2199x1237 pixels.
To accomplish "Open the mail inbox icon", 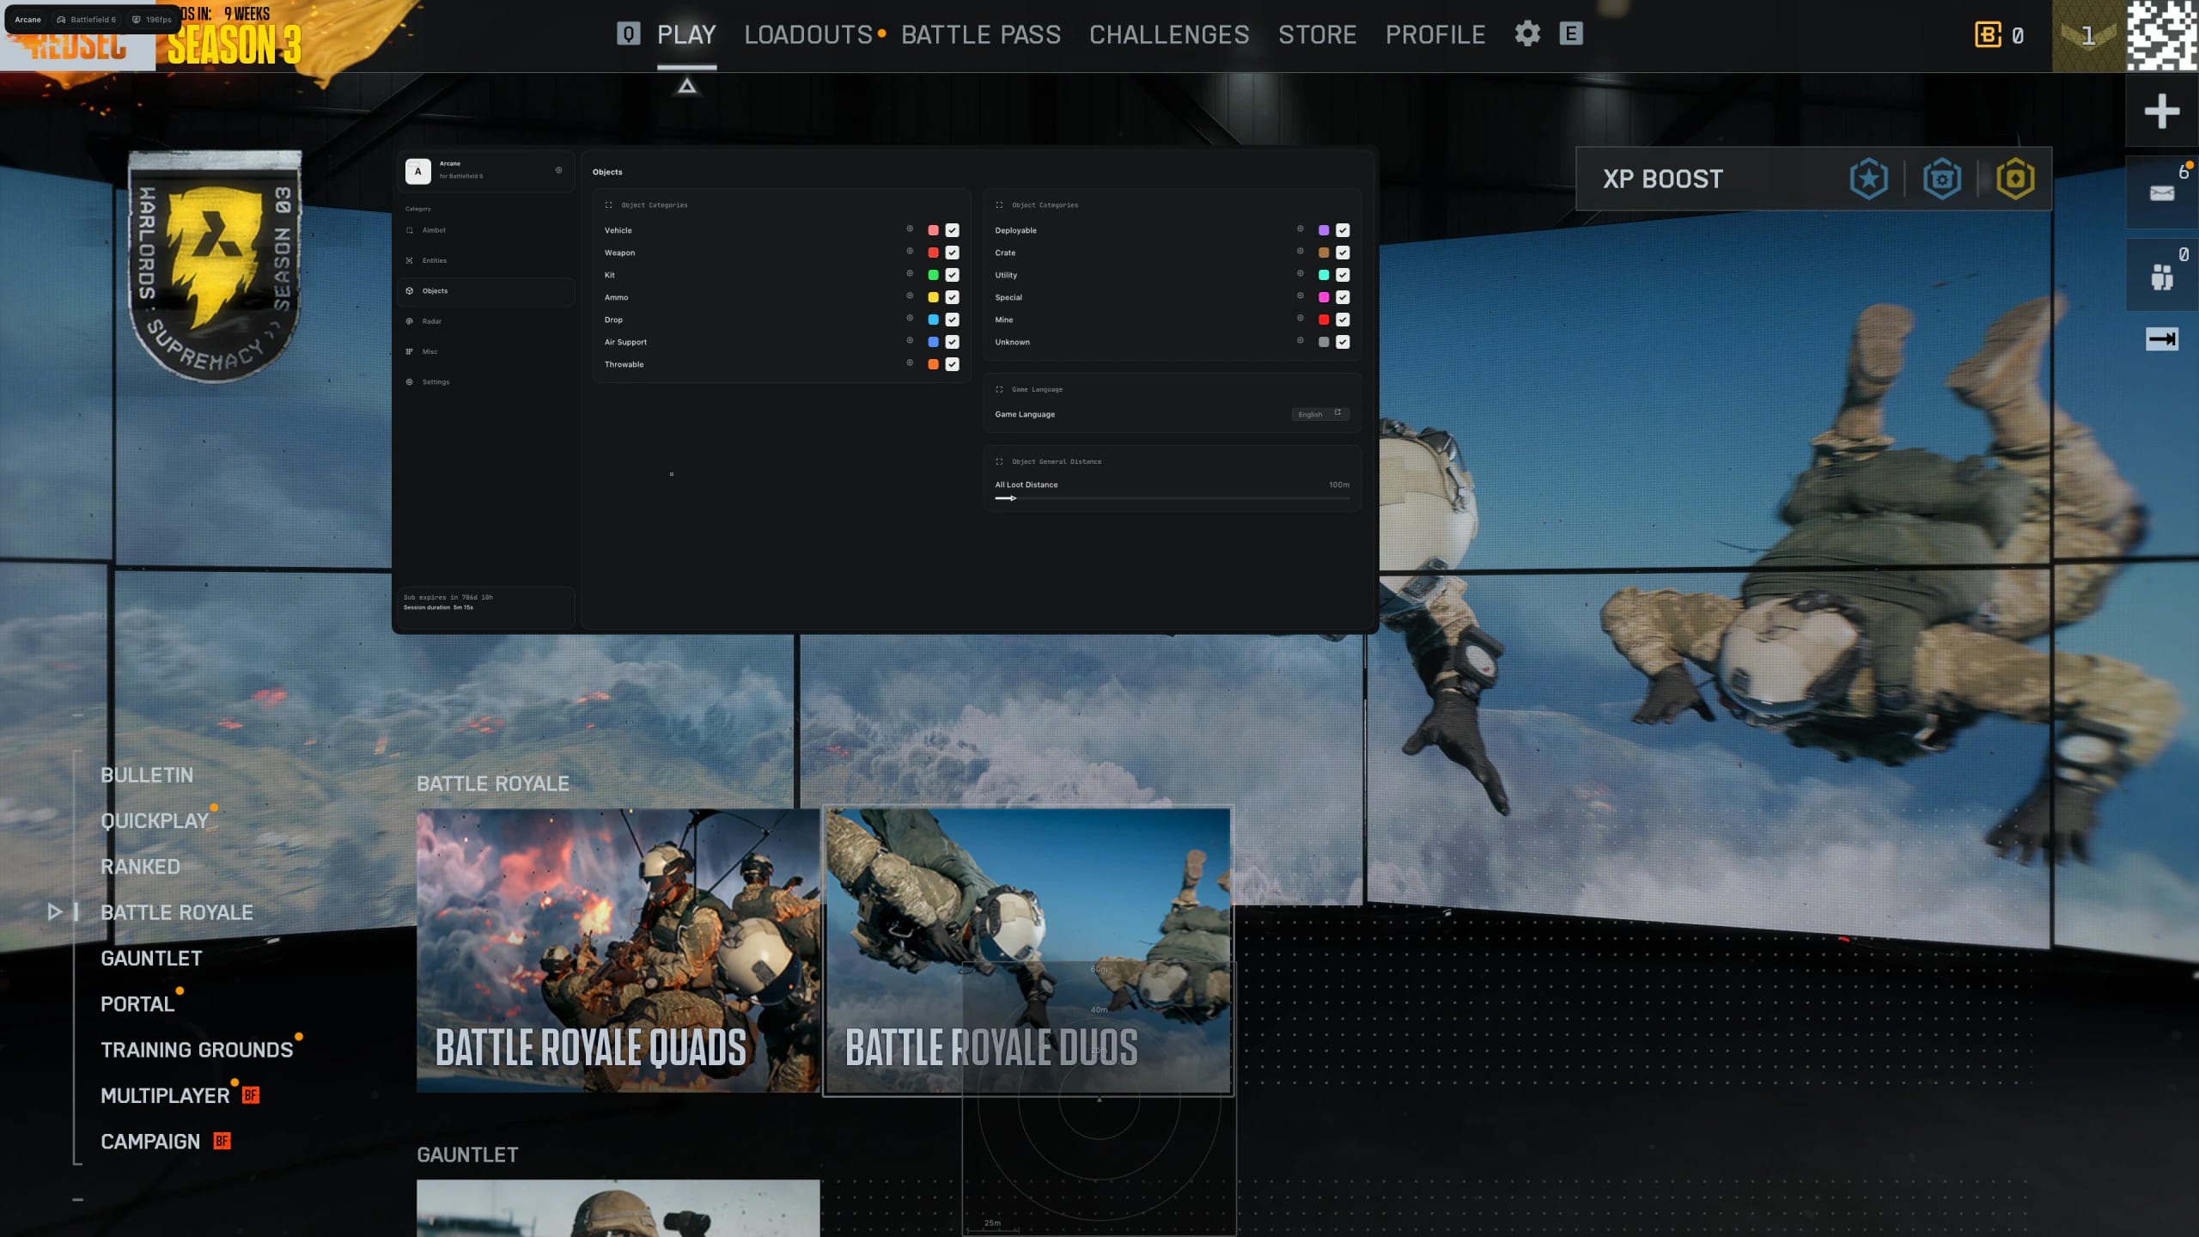I will 2161,193.
